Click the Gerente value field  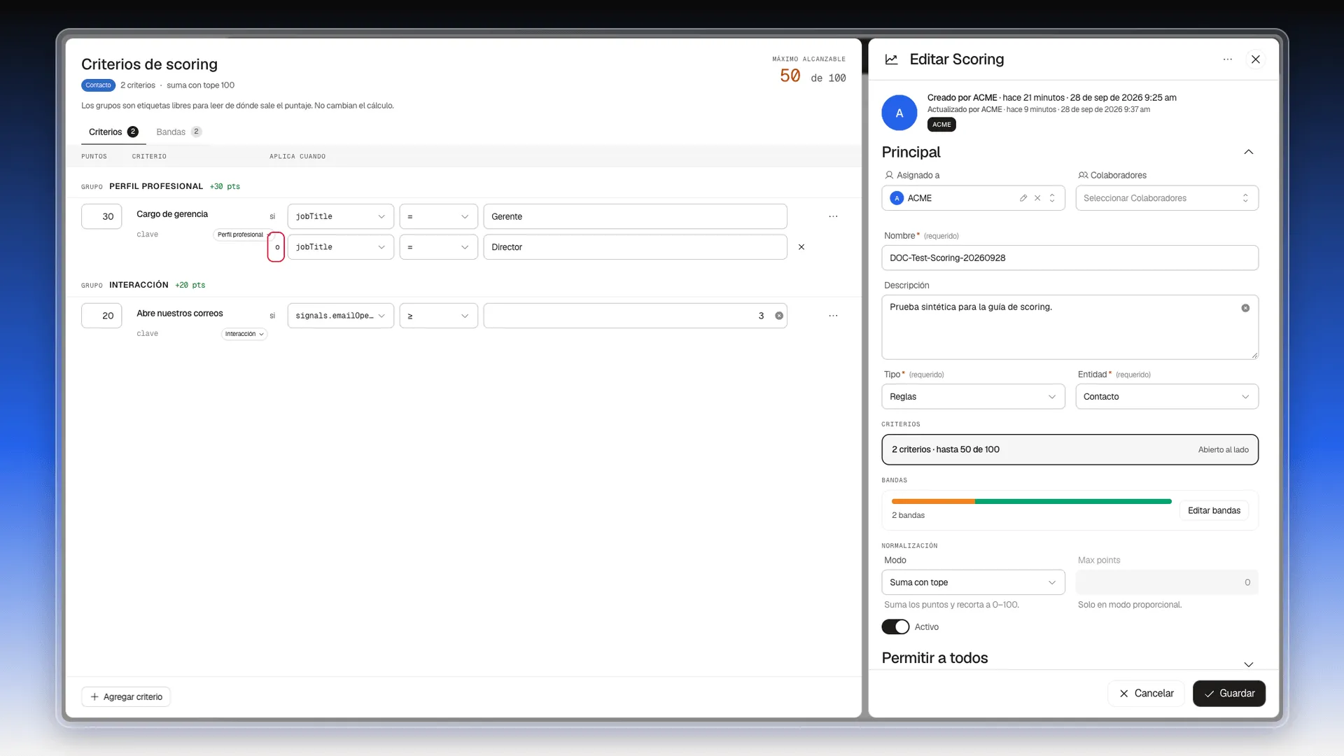pos(635,216)
